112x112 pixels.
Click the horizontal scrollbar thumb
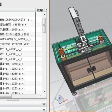coord(6,96)
